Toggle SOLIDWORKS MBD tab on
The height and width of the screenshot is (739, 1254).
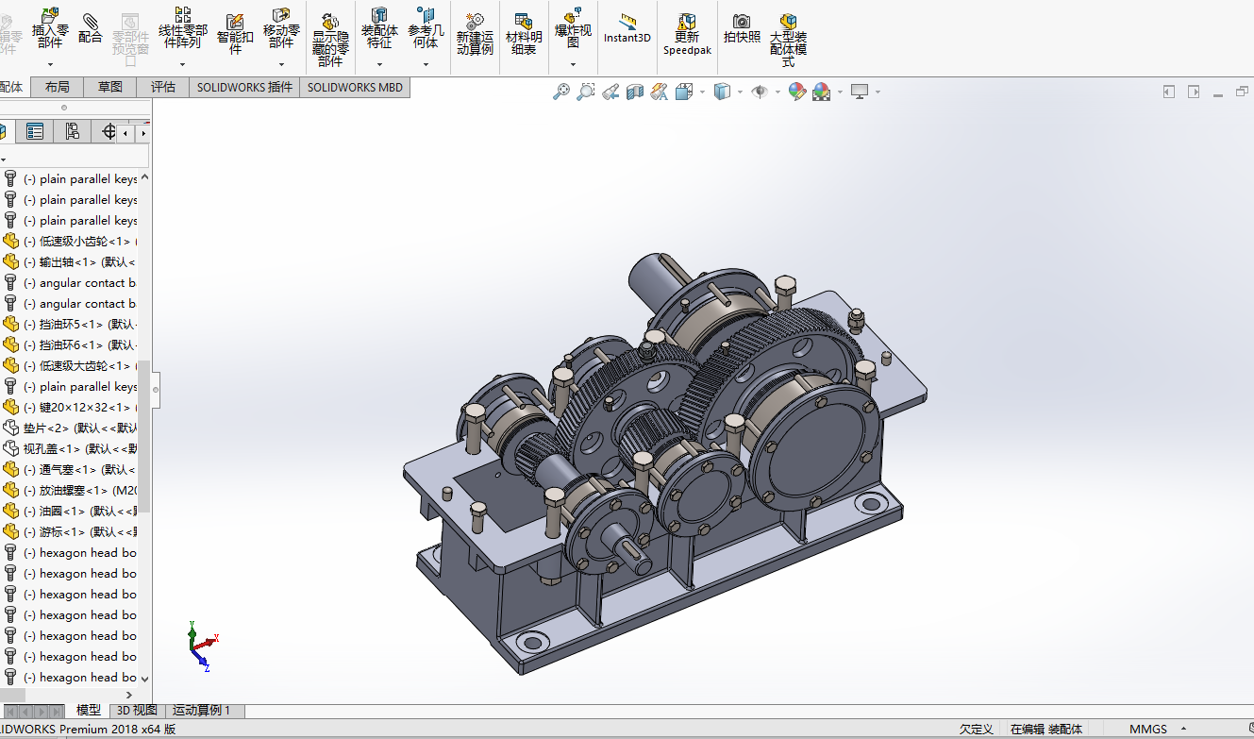point(355,87)
